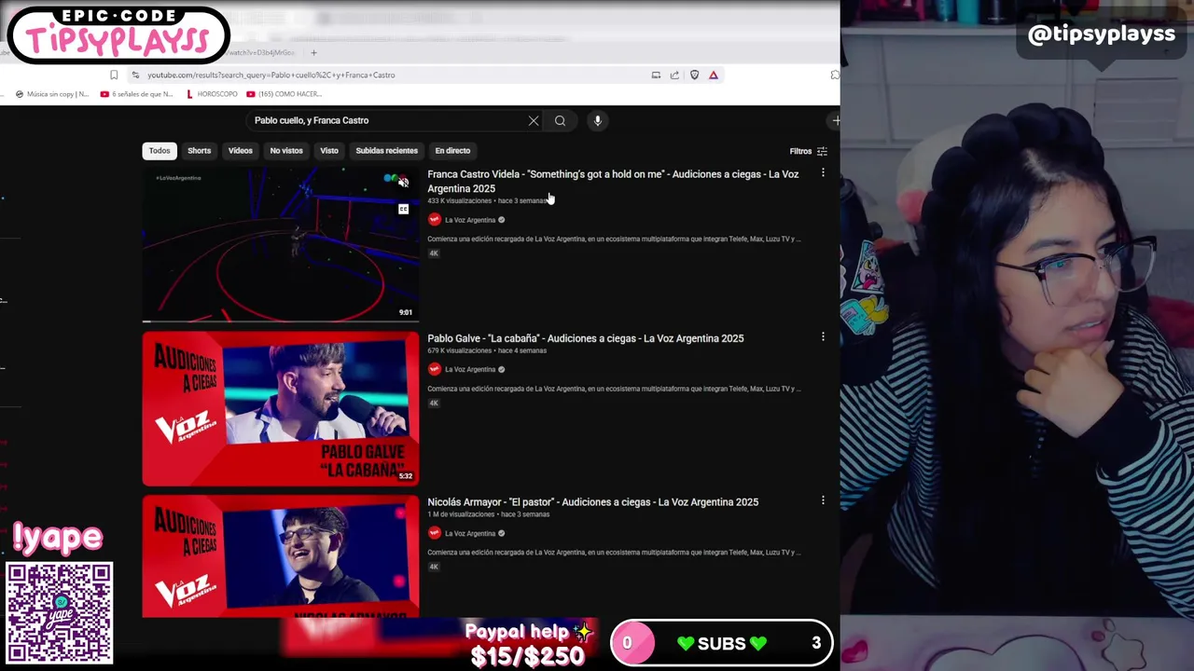This screenshot has width=1194, height=671.
Task: Unmute the Franca Castro preview video
Action: [403, 183]
